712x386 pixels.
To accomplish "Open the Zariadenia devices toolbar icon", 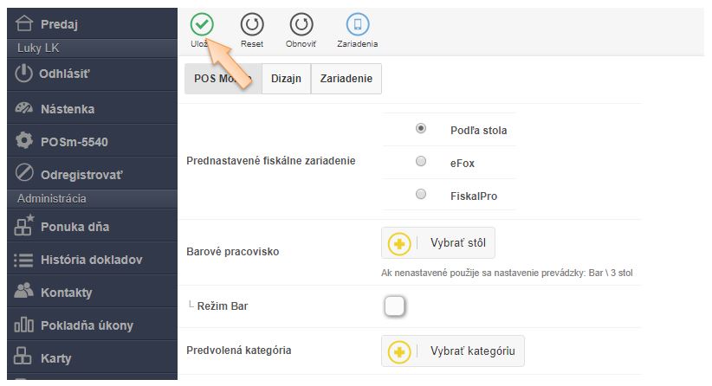I will click(357, 24).
